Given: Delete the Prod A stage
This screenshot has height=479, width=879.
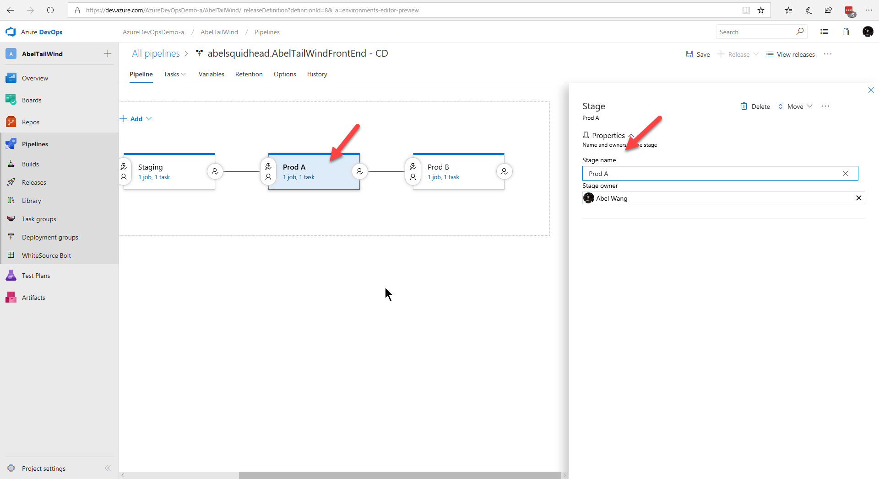Looking at the screenshot, I should pos(755,106).
